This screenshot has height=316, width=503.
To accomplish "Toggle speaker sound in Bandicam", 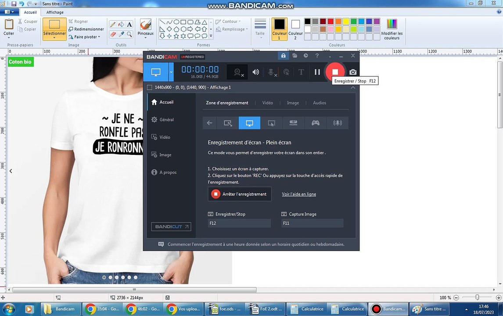I will (x=256, y=72).
